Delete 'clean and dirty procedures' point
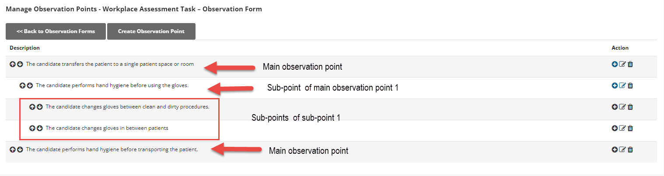664x176 pixels. 630,107
